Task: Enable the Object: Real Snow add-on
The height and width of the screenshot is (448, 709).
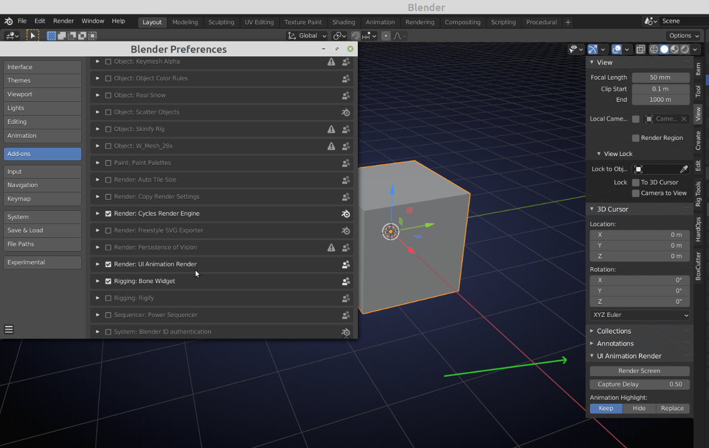Action: 108,95
